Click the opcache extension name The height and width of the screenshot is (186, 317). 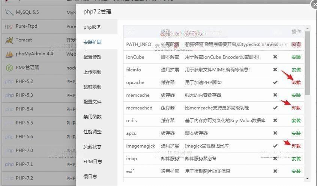[x=135, y=83]
